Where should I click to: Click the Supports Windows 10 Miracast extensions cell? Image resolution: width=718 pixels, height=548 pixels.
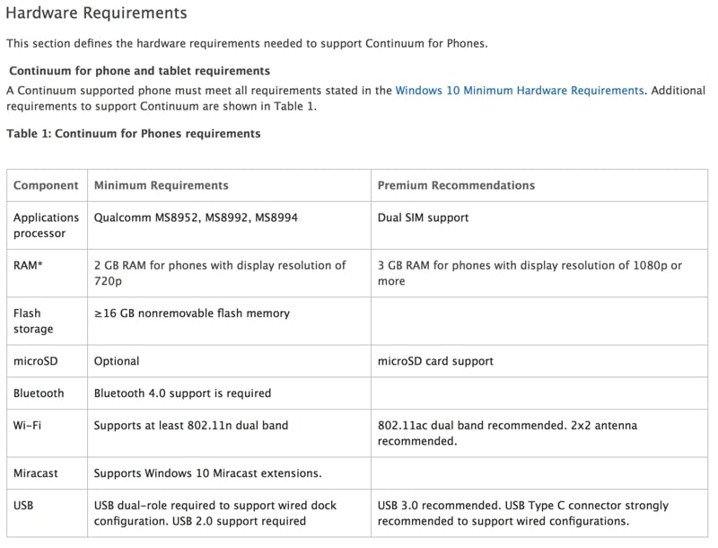[x=207, y=473]
